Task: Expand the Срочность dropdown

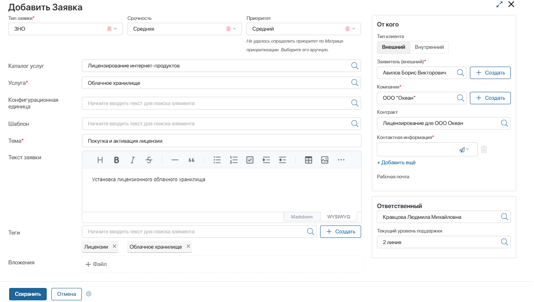Action: pyautogui.click(x=235, y=29)
